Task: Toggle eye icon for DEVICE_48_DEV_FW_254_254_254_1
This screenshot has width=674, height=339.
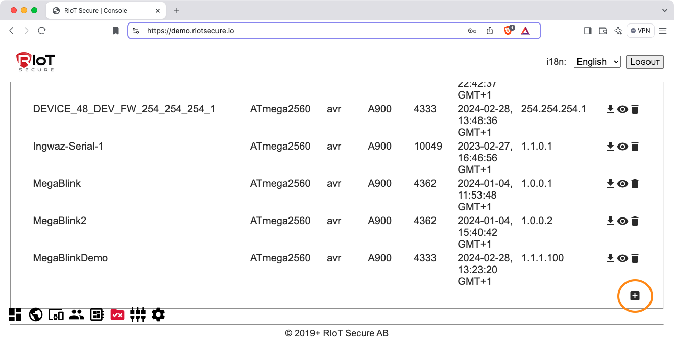Action: [622, 109]
